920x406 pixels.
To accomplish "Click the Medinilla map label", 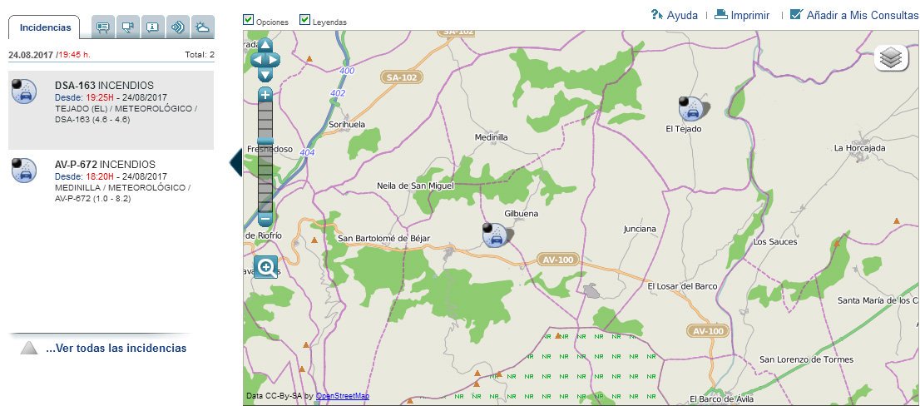I will (x=491, y=137).
